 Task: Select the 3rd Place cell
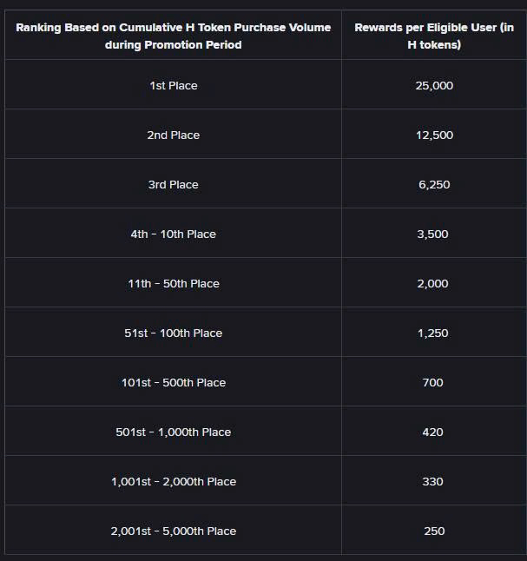point(173,185)
